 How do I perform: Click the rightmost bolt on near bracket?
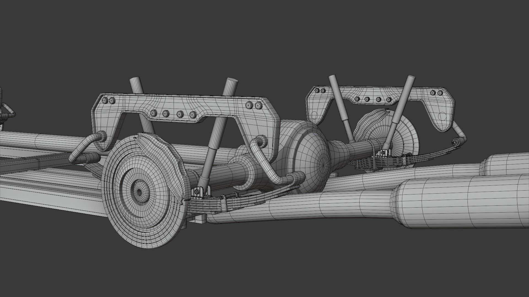[258, 105]
